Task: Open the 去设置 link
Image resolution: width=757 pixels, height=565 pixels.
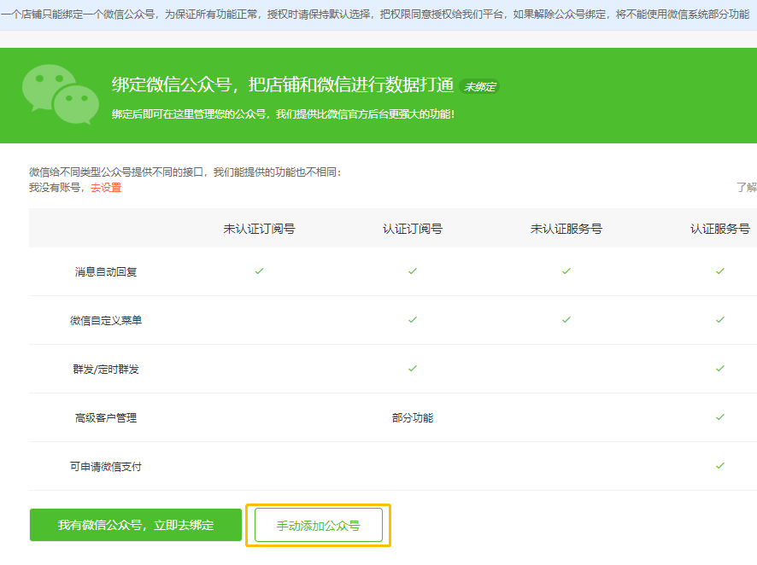Action: 106,188
